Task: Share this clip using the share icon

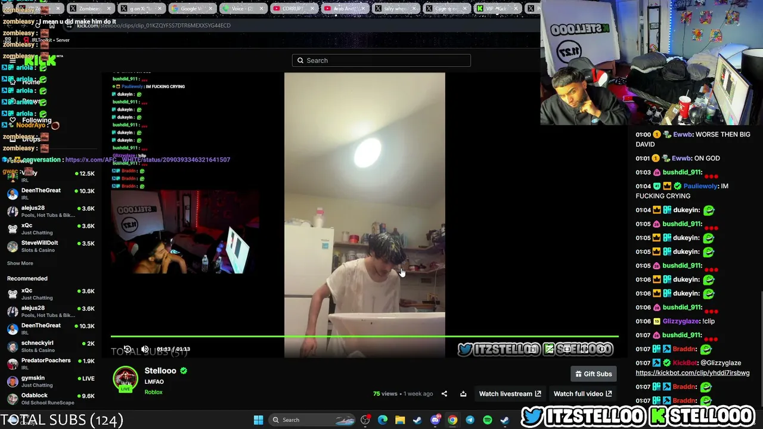Action: pyautogui.click(x=444, y=394)
